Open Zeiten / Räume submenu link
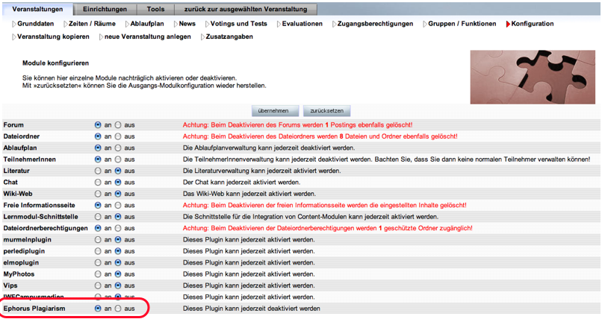Image resolution: width=602 pixels, height=319 pixels. [x=92, y=24]
